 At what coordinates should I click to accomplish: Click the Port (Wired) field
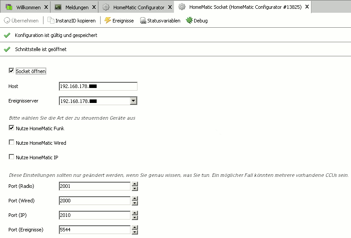pyautogui.click(x=94, y=201)
